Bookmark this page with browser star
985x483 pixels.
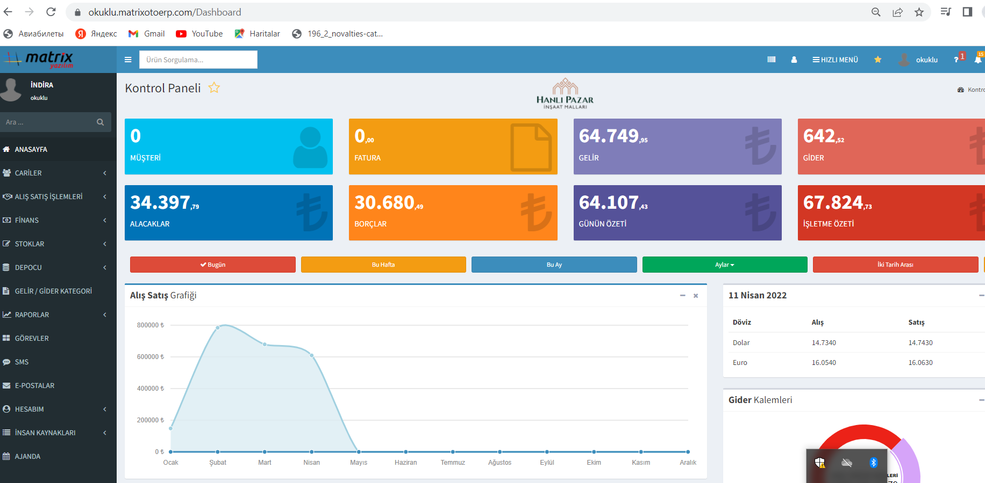point(919,12)
